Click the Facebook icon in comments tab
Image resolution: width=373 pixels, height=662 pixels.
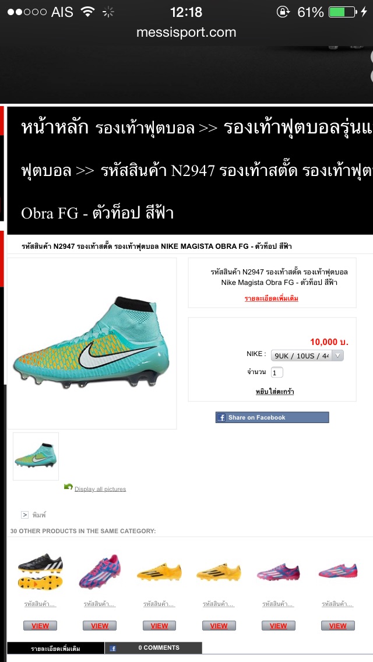[113, 648]
